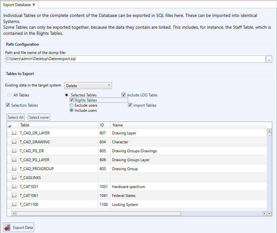Click the browse button for dump file path
This screenshot has width=277, height=233.
tap(269, 59)
